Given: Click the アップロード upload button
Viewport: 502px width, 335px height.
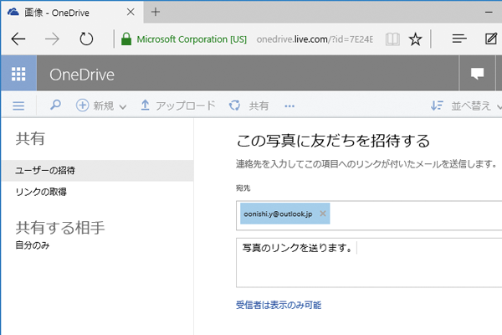Looking at the screenshot, I should (178, 106).
